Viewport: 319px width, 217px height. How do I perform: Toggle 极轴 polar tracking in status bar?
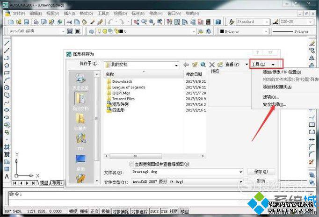click(106, 211)
